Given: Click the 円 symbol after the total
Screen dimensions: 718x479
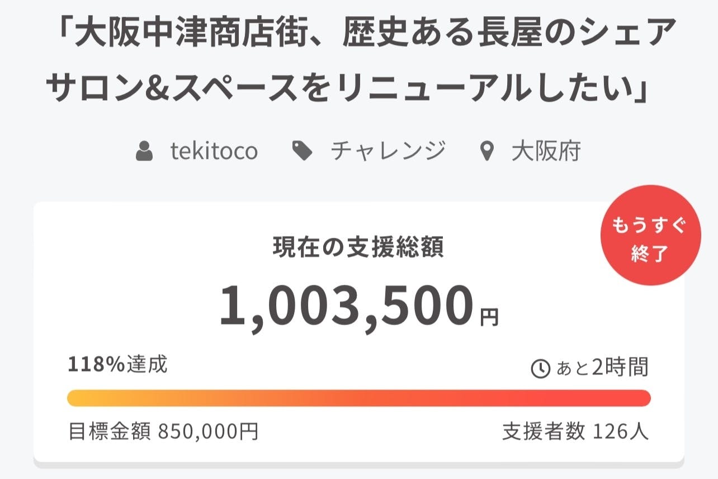Looking at the screenshot, I should [x=489, y=317].
